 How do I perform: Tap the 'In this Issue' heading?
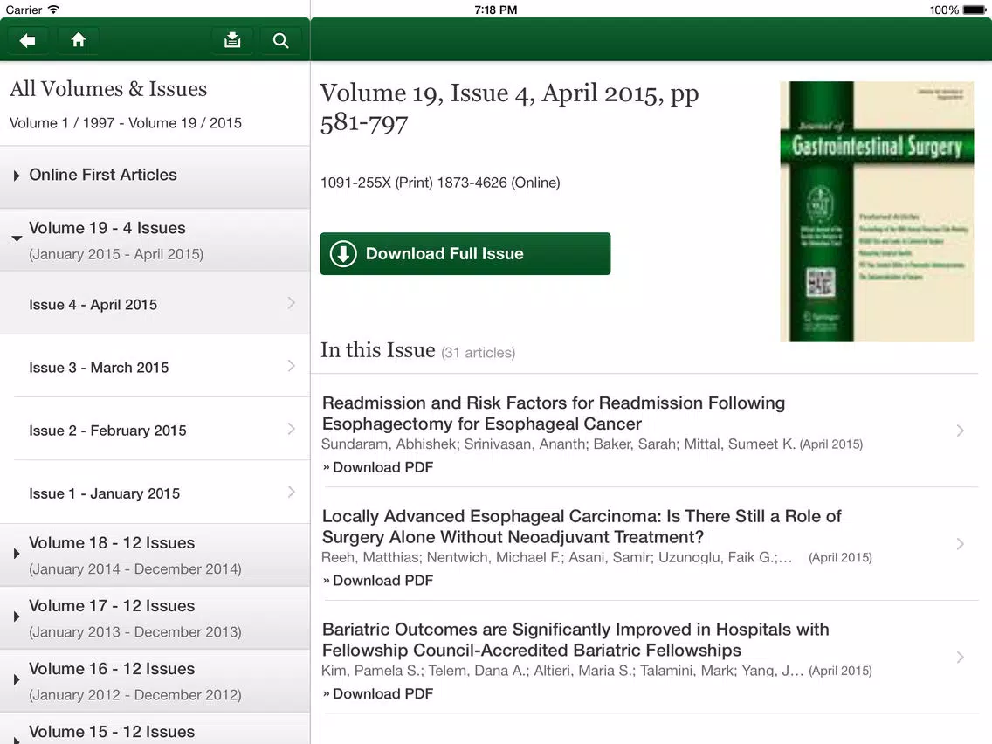pos(378,350)
